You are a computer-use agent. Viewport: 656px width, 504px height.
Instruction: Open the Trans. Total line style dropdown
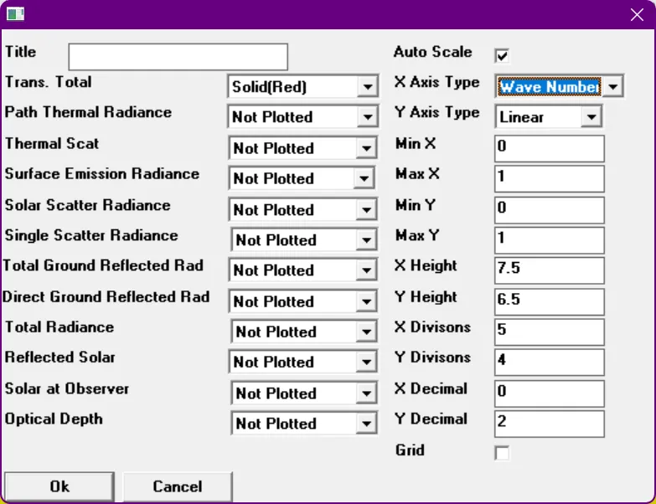click(x=366, y=87)
